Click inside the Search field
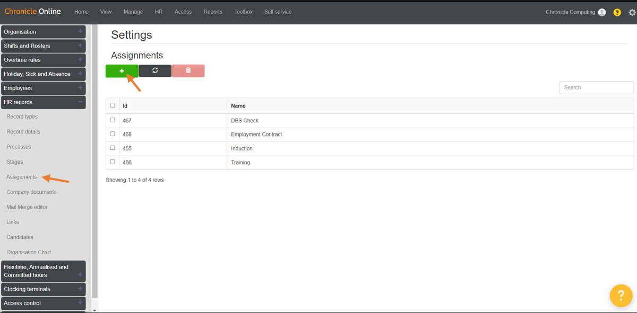637x313 pixels. pyautogui.click(x=596, y=87)
